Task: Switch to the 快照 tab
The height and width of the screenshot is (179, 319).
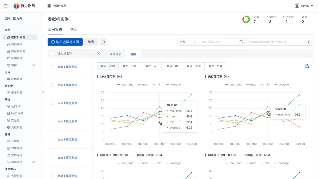Action: [x=74, y=29]
